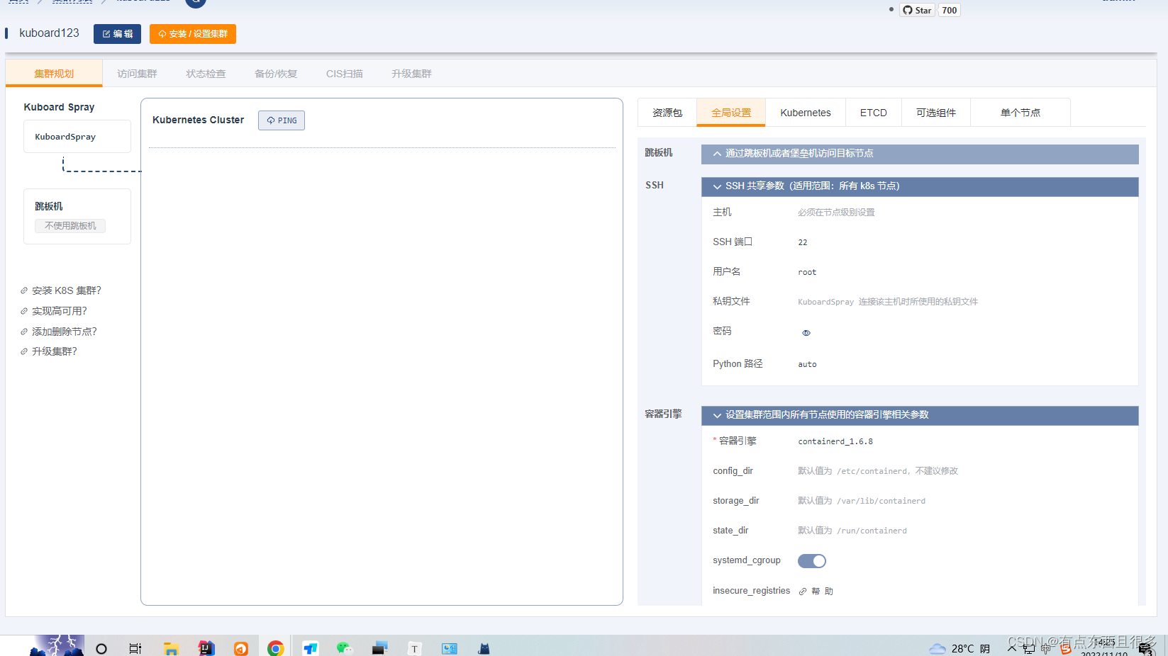Open the 备份/恢复 tab
Screen dimensions: 1168x656
pyautogui.click(x=276, y=74)
